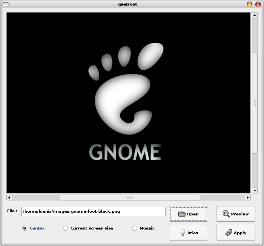Show image details via Infos button
Screen dimensions: 264x246
189,233
